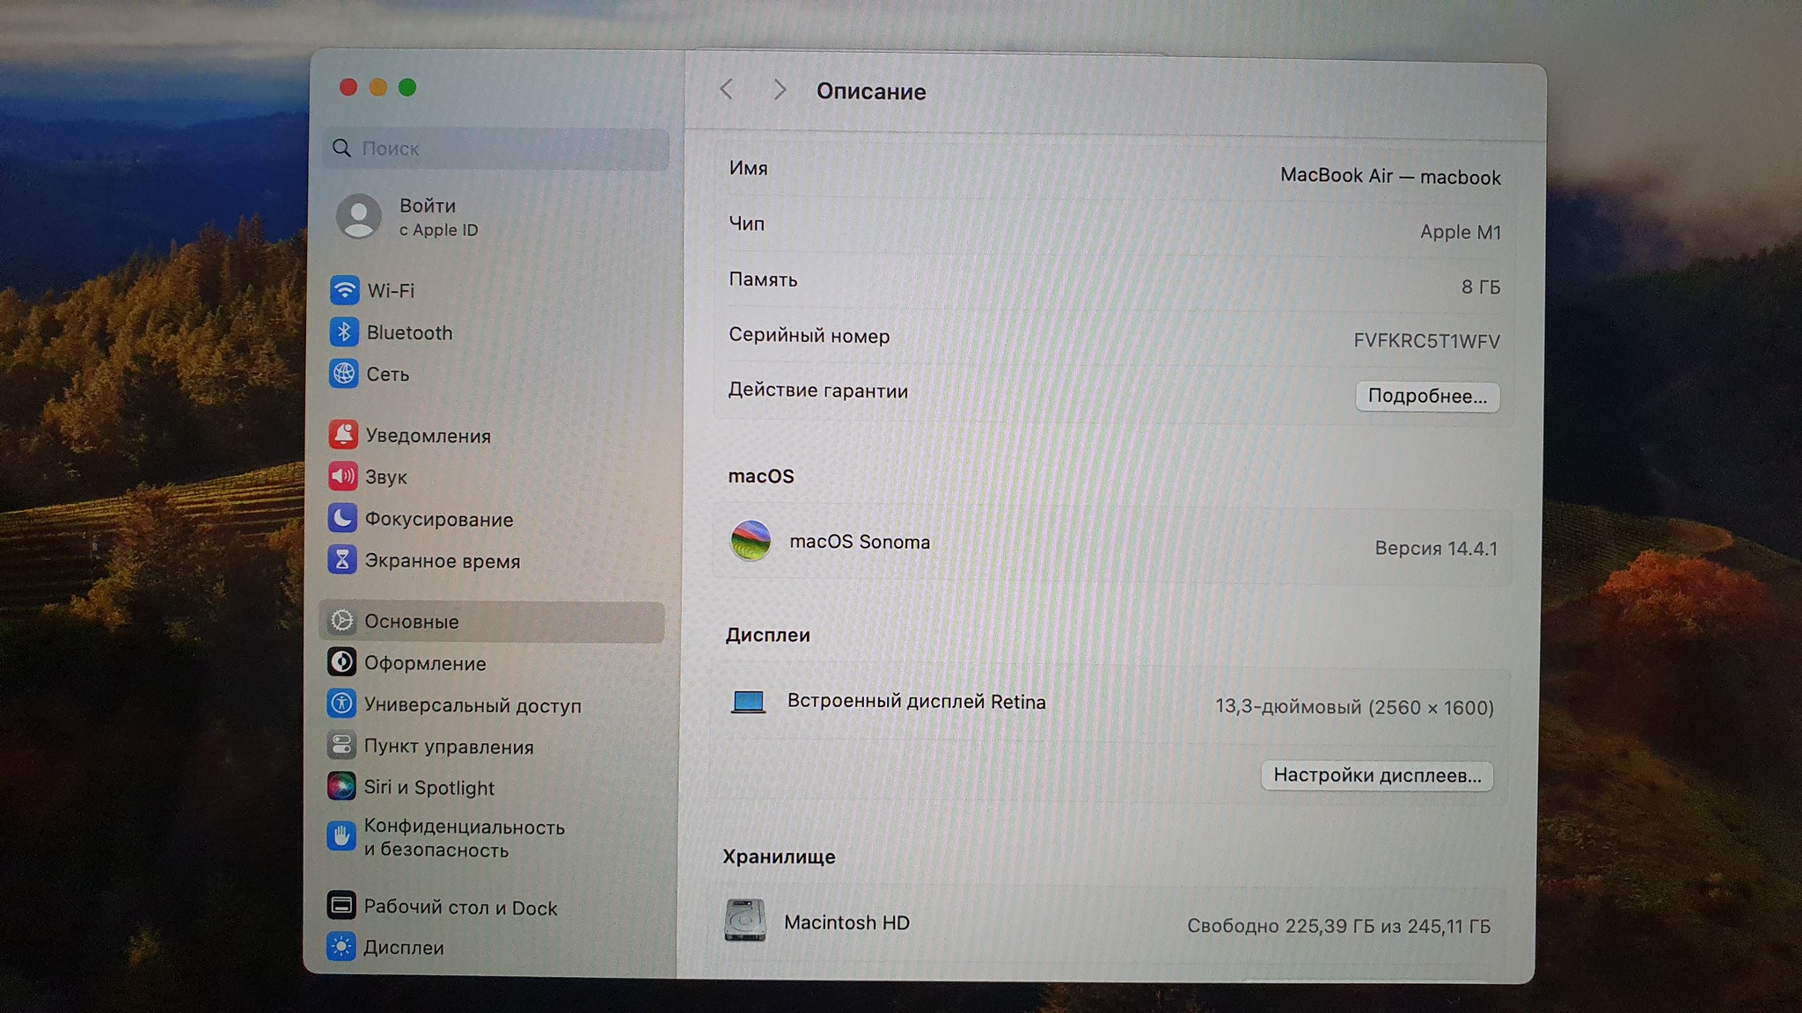Select Оформление in the sidebar
Viewport: 1802px width, 1013px height.
click(425, 663)
